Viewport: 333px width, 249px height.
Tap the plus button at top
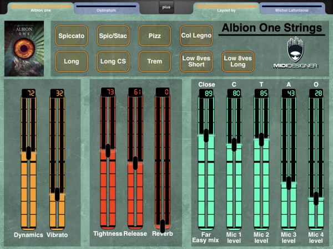167,7
